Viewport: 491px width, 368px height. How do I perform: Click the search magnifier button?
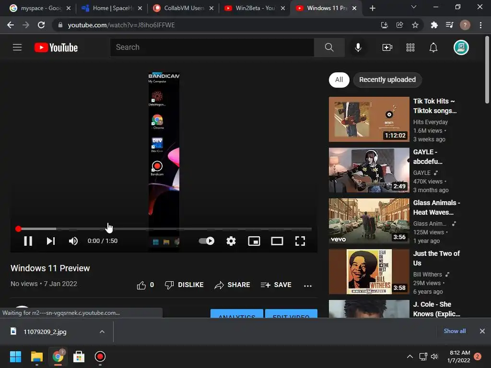pos(329,47)
